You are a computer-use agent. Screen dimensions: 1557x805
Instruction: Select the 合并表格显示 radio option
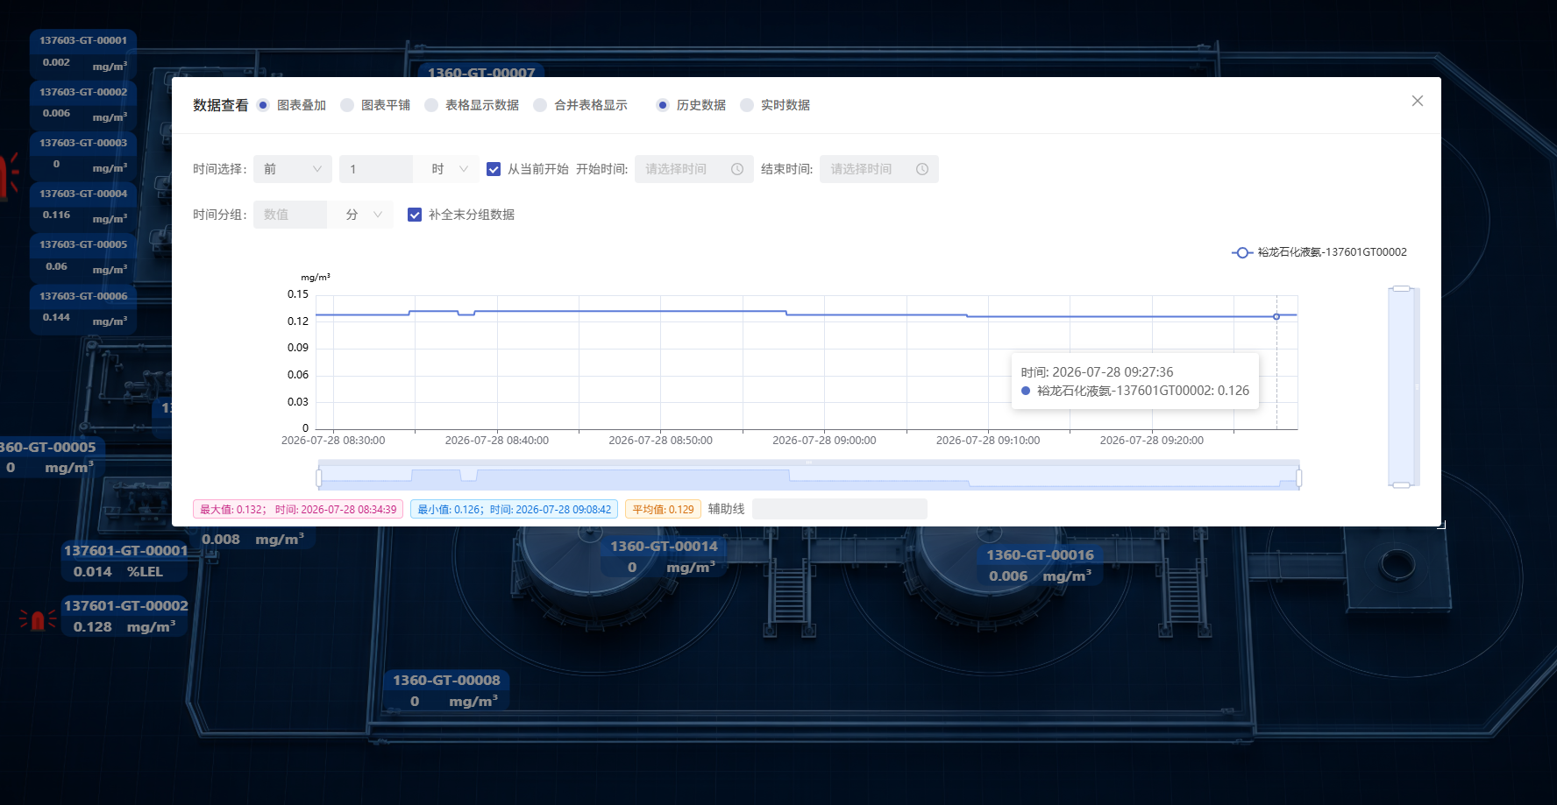540,105
